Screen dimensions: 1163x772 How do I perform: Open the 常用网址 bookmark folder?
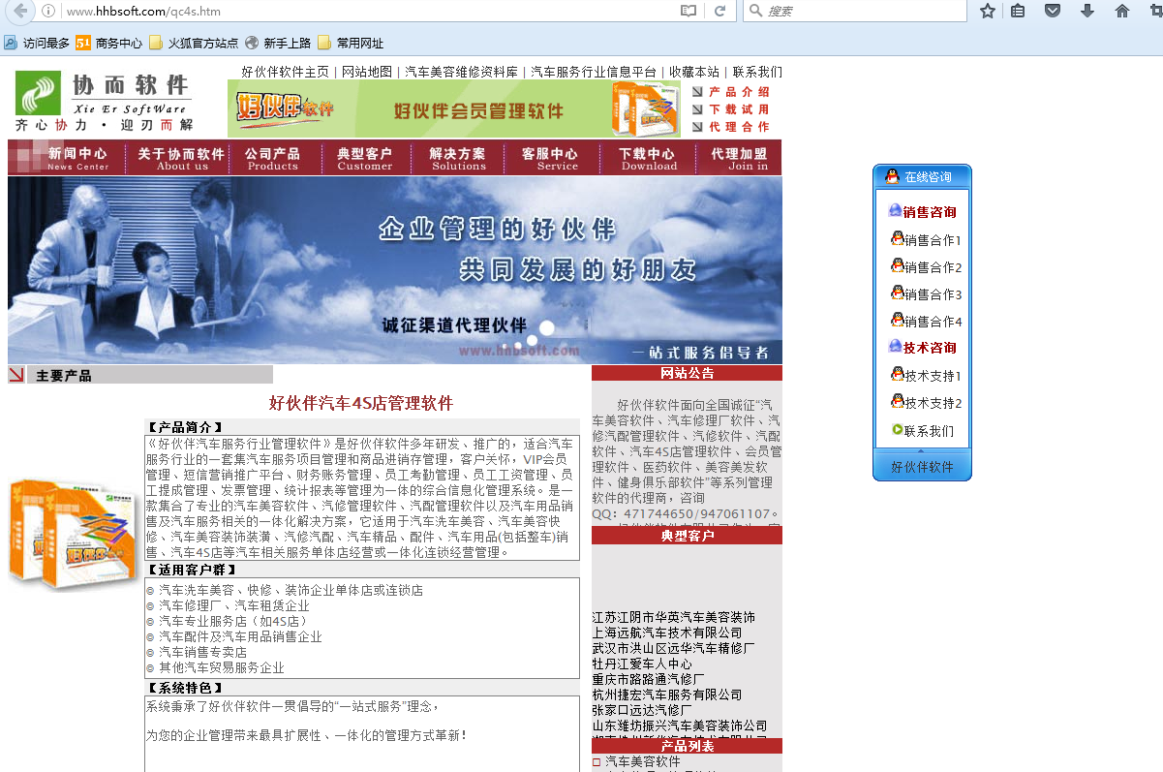click(x=351, y=43)
